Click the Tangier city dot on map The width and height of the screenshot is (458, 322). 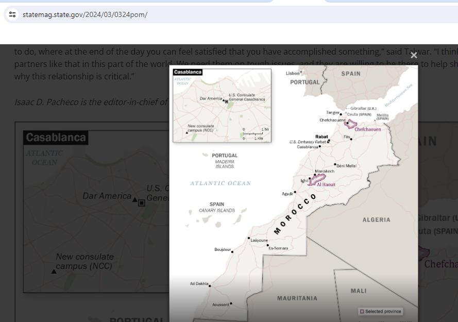[x=341, y=114]
